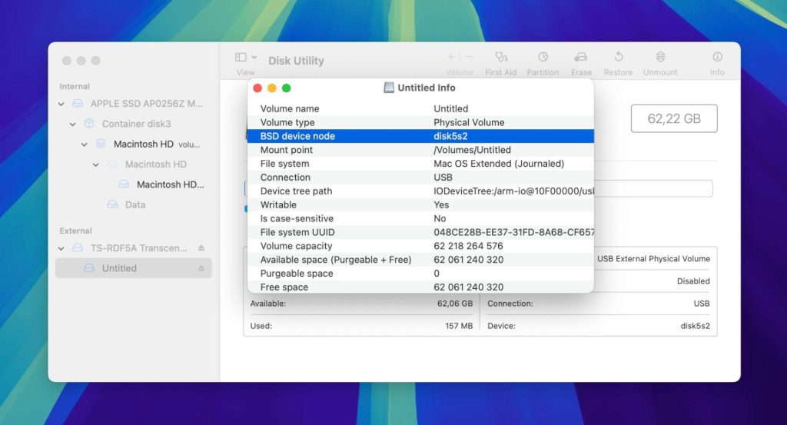Collapse the APPLE SSD AP0256Z disk
The image size is (787, 425).
click(x=61, y=104)
